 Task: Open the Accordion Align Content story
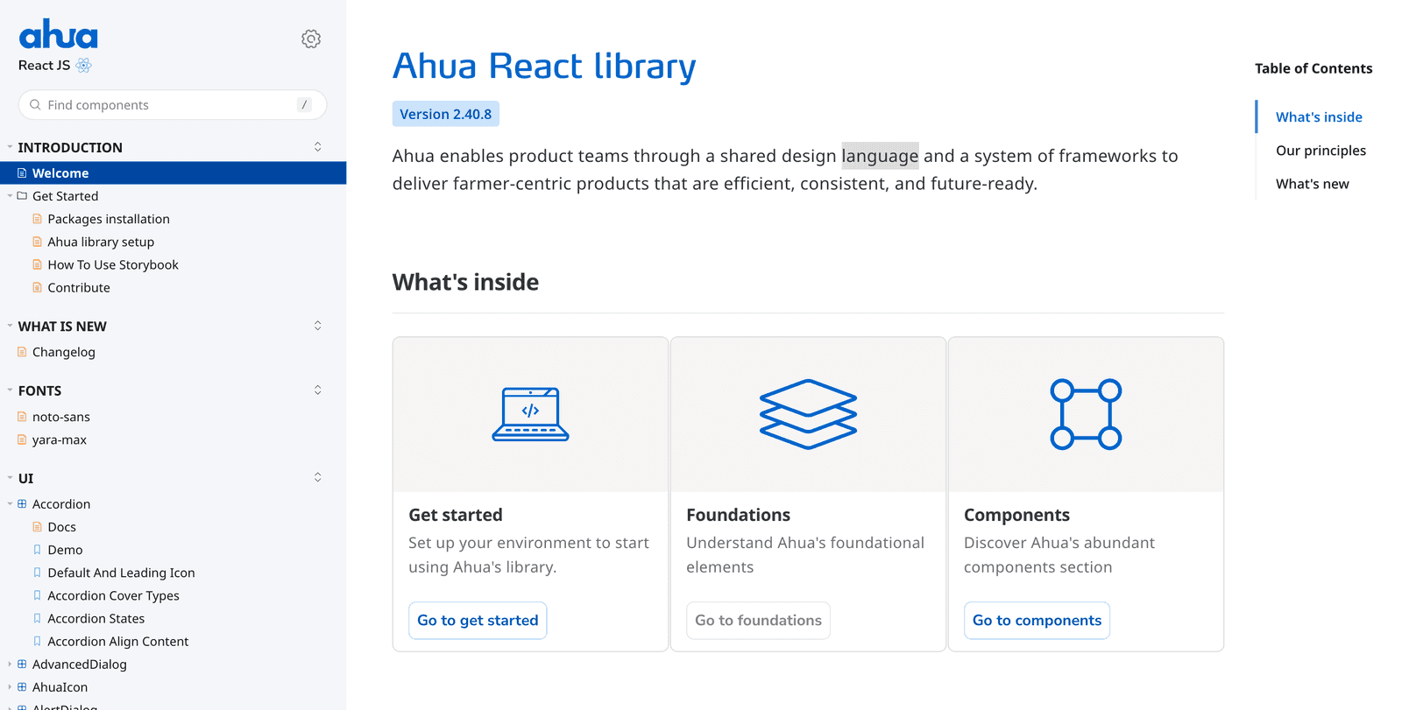pos(118,641)
